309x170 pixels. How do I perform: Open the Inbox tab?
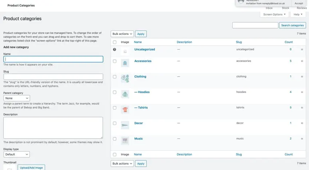coord(269,8)
